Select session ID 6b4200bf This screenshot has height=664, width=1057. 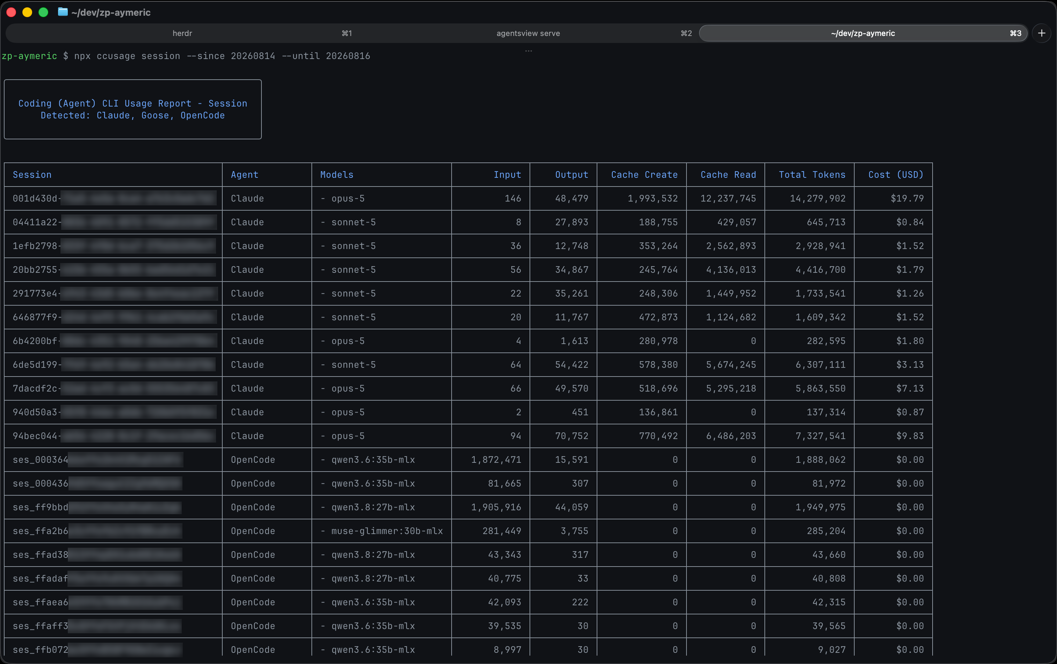pyautogui.click(x=35, y=341)
